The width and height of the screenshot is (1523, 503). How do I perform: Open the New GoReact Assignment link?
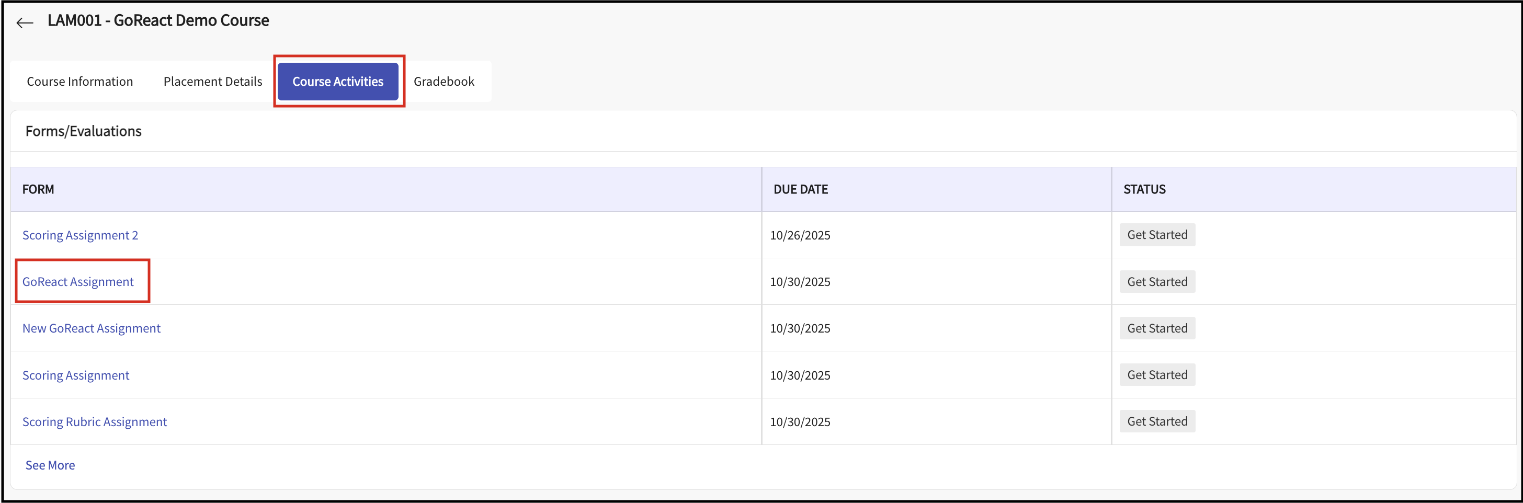click(91, 329)
